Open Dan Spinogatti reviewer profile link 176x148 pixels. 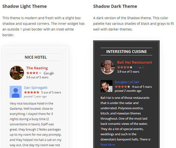(35, 87)
